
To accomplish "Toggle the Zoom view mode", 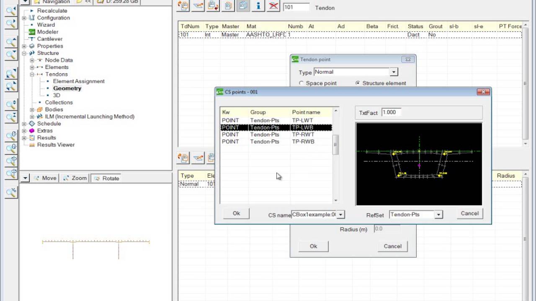I will pyautogui.click(x=75, y=178).
